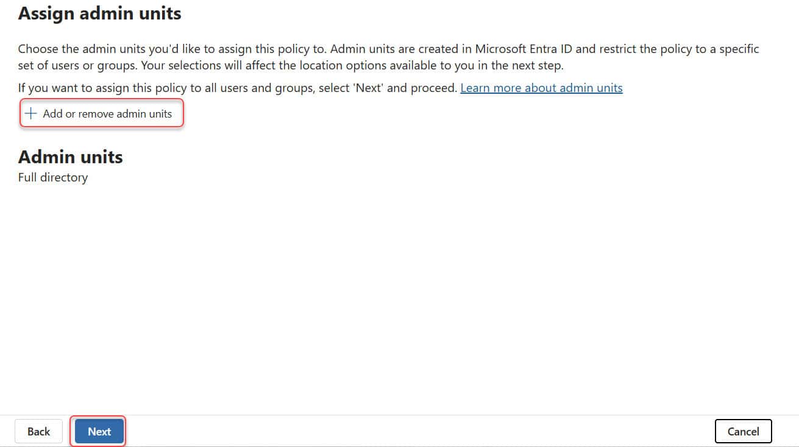799x447 pixels.
Task: Click the highlighted "Add or remove admin units" control
Action: tap(101, 113)
